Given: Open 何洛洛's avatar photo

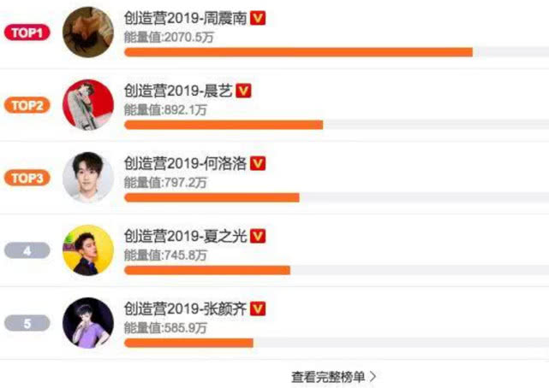Looking at the screenshot, I should coord(88,178).
